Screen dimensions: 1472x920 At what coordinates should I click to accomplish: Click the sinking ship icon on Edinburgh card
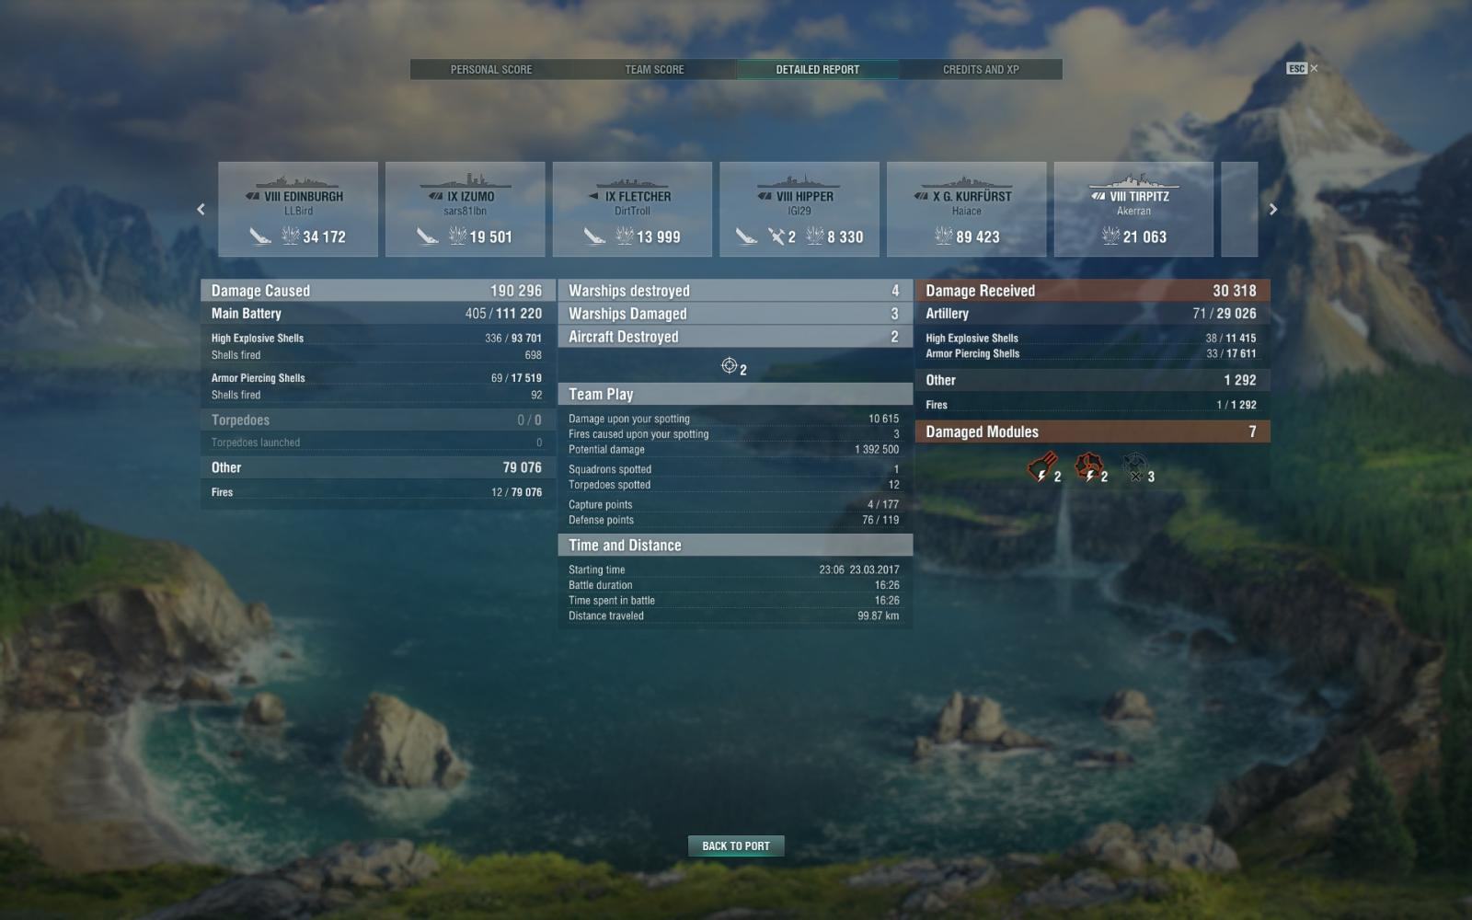[x=260, y=236]
